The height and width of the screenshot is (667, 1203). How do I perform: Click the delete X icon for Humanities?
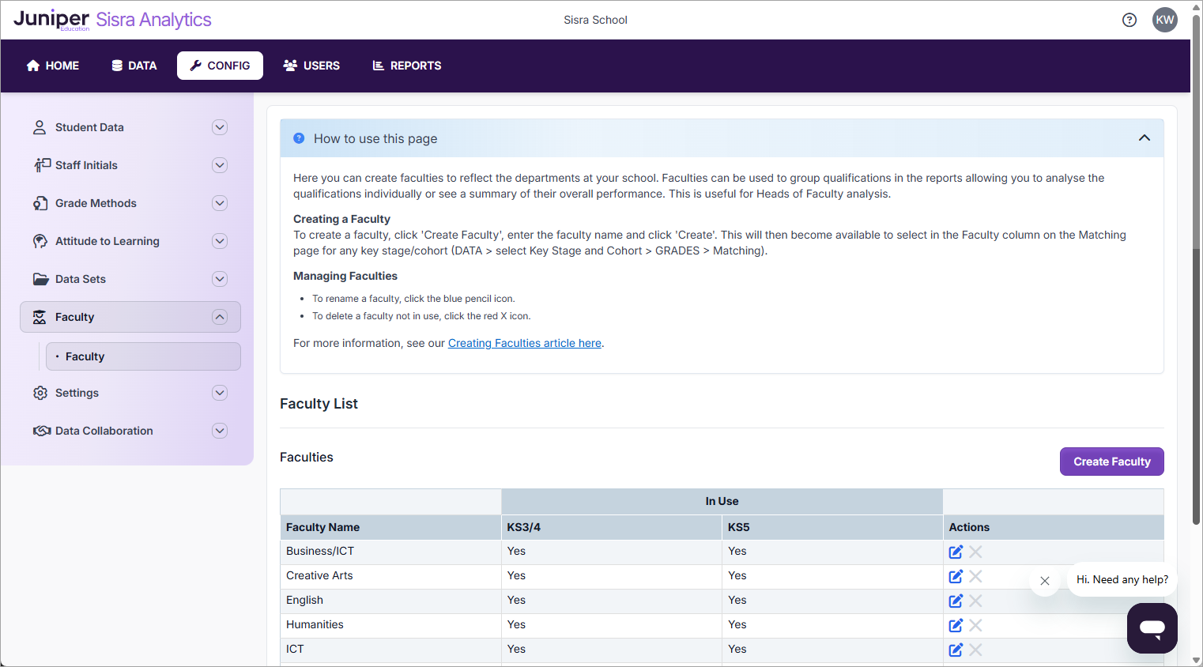[x=976, y=625]
